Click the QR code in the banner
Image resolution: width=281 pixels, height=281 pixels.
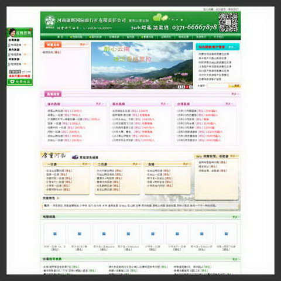(228, 22)
